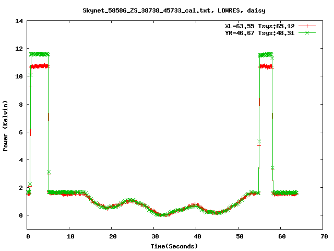The height and width of the screenshot is (251, 334).
Task: Click the x-axis tick label 60
Action: pyautogui.click(x=282, y=236)
